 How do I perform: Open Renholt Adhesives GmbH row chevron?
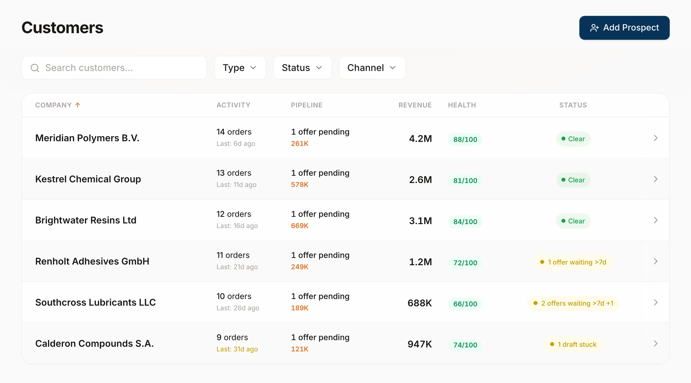(656, 261)
